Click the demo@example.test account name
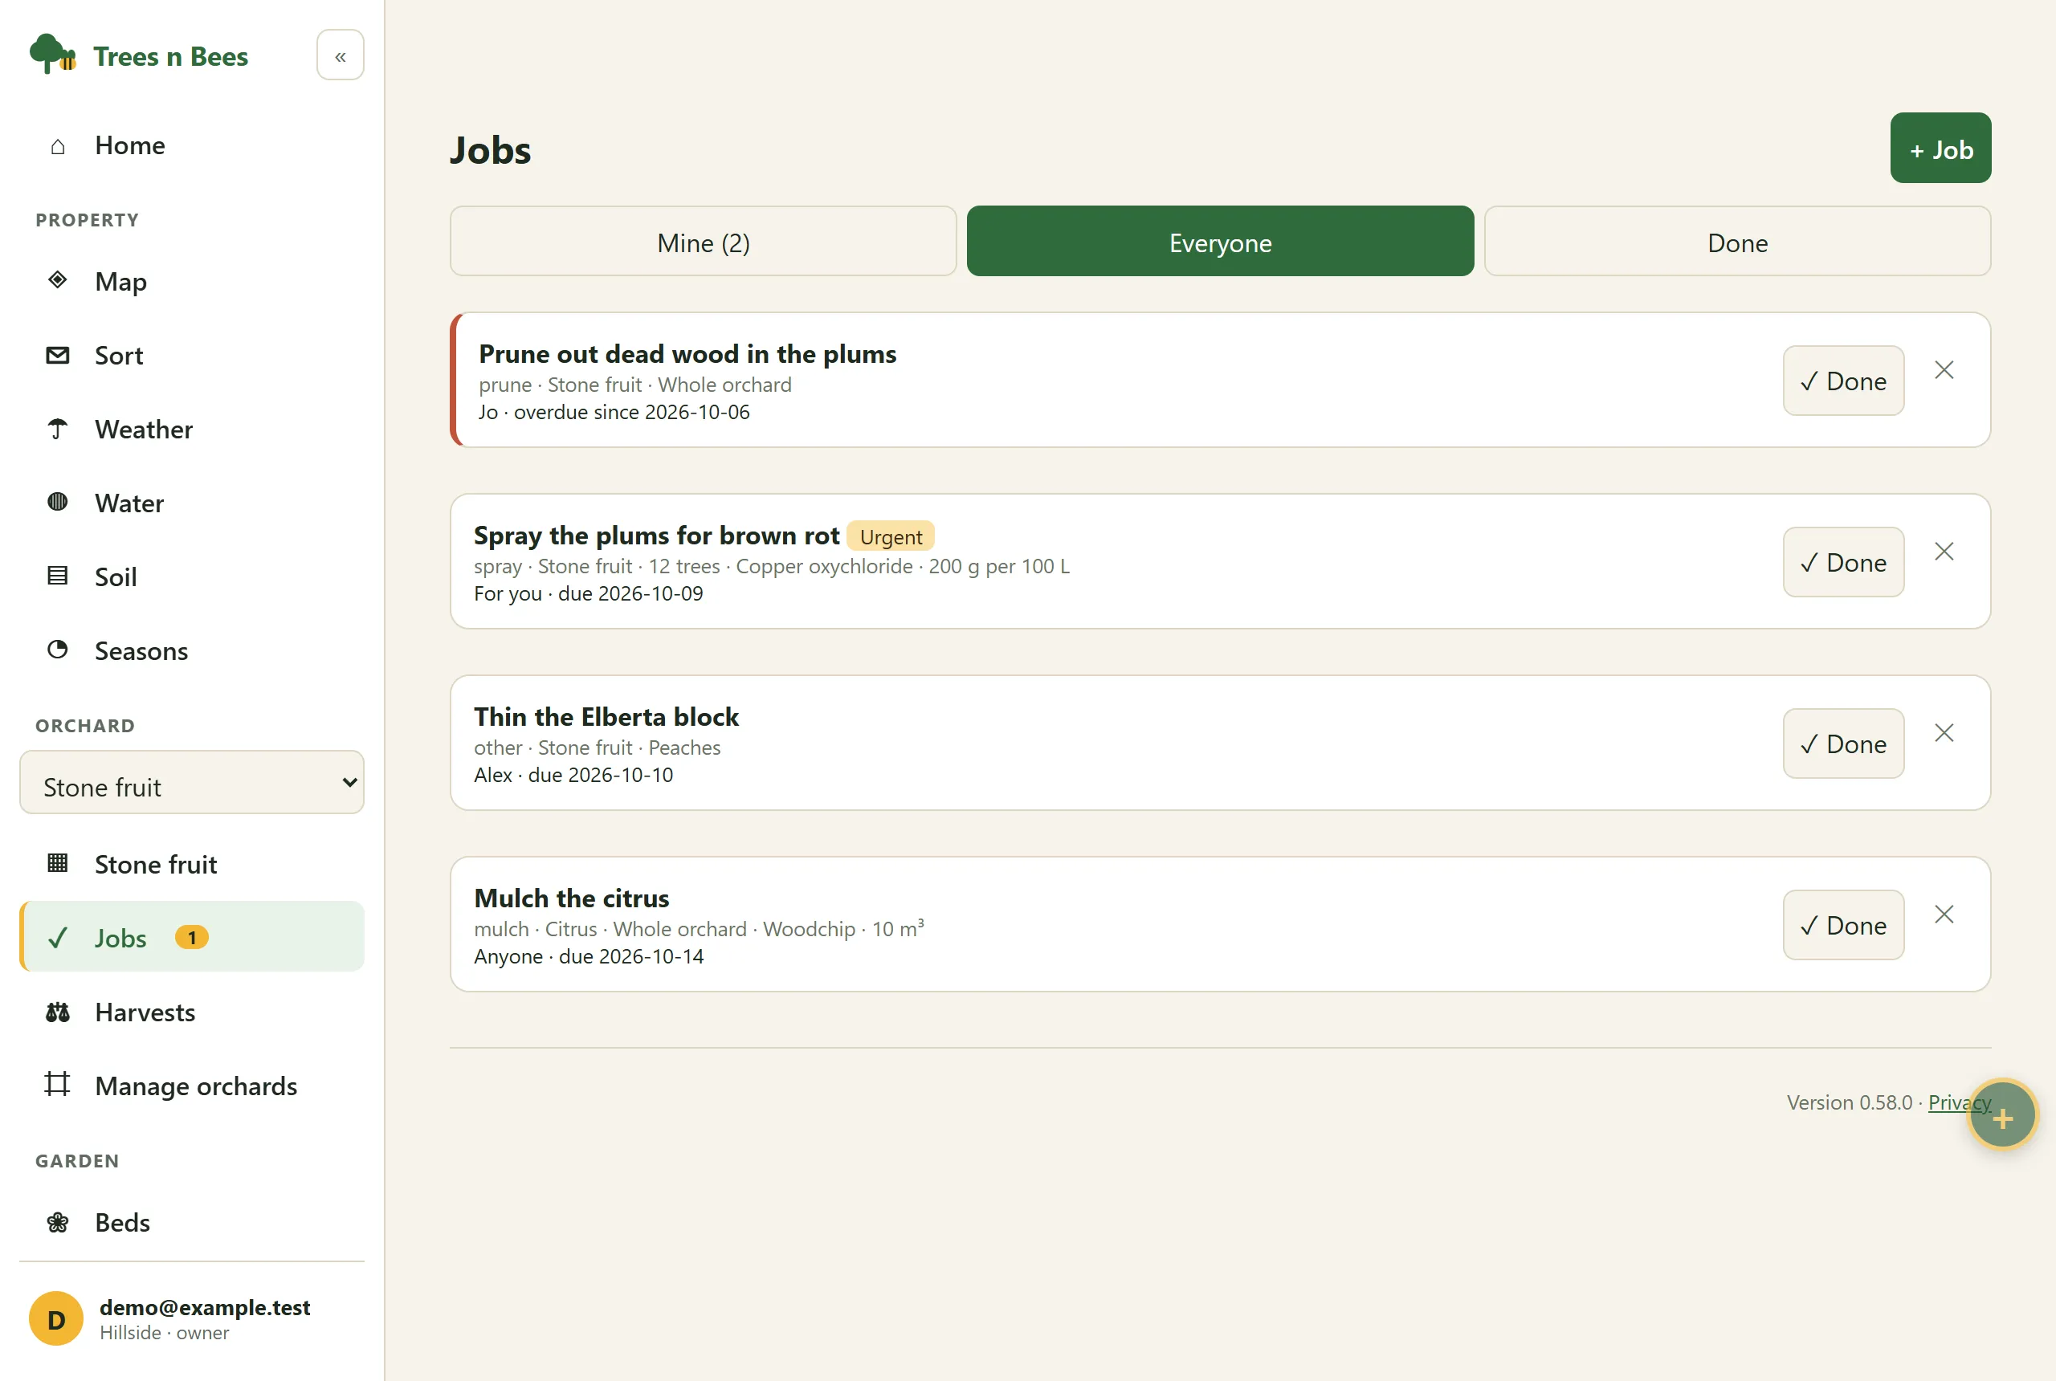 [204, 1307]
